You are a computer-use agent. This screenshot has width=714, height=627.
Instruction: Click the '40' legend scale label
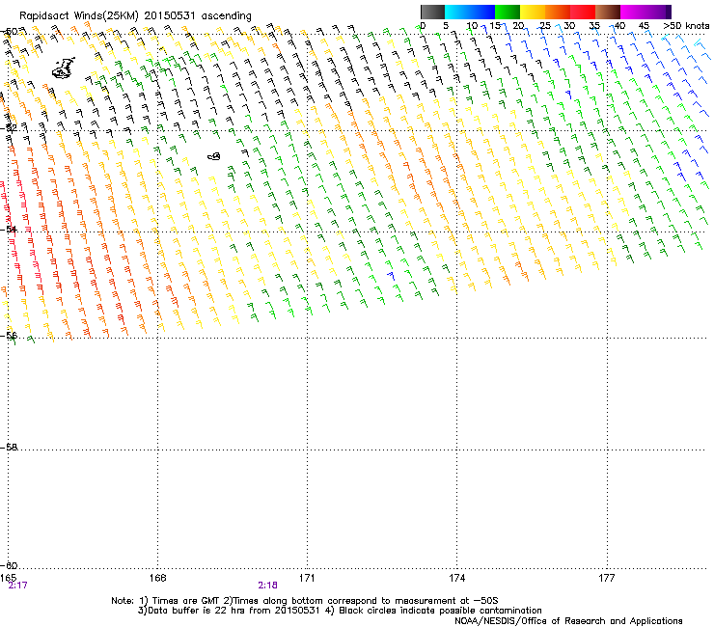click(x=619, y=26)
